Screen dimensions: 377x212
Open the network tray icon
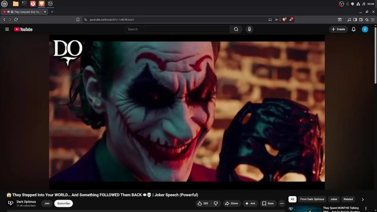coord(358,4)
